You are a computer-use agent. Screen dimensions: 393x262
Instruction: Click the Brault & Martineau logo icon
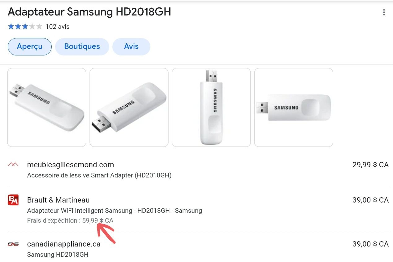pos(13,200)
